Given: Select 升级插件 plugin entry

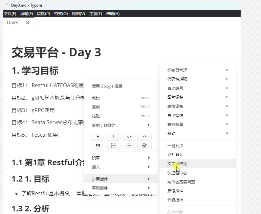Looking at the screenshot, I should [x=198, y=200].
